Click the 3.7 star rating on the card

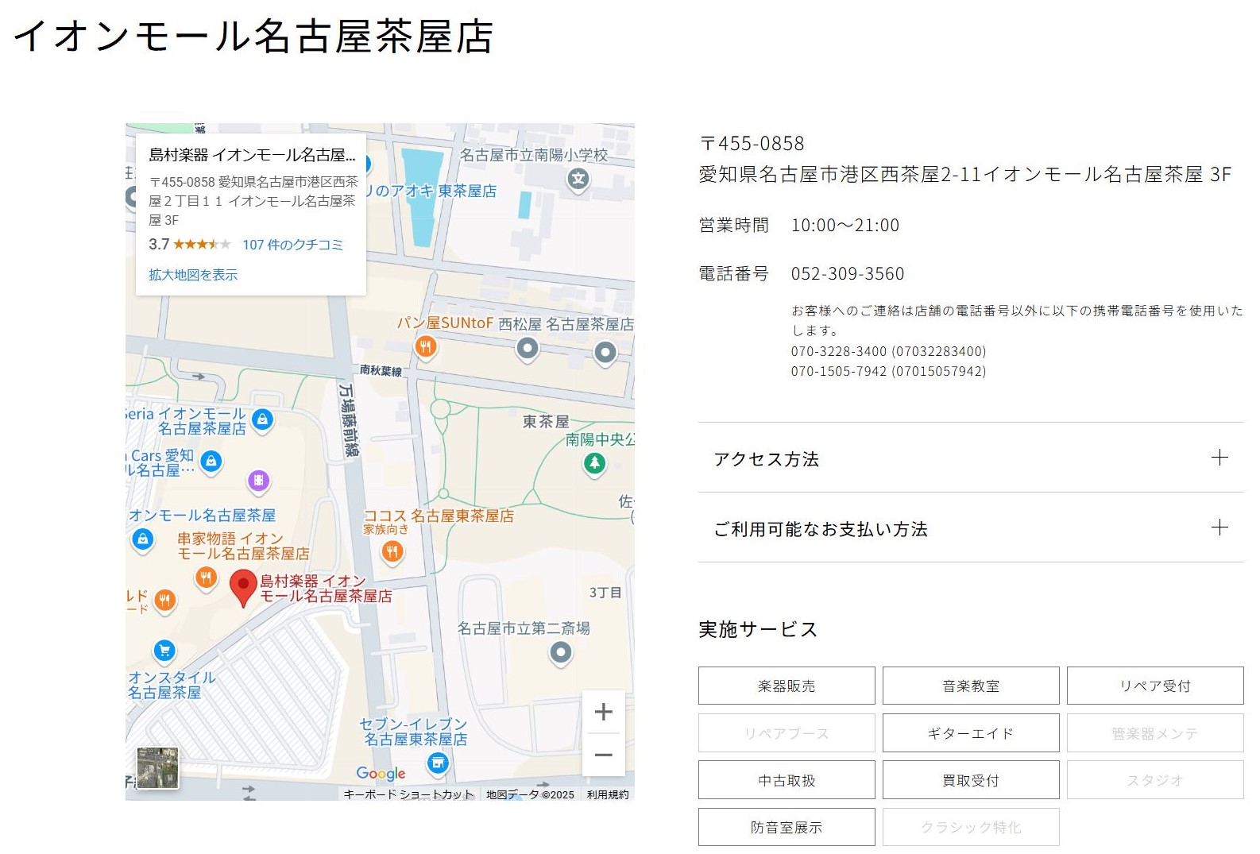pos(189,244)
